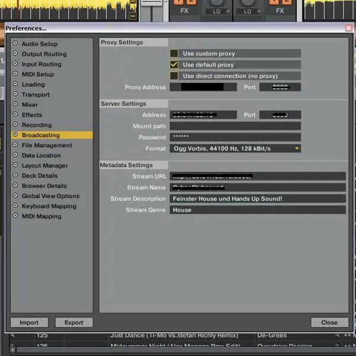Open File Management preferences
356x356 pixels.
coord(47,145)
